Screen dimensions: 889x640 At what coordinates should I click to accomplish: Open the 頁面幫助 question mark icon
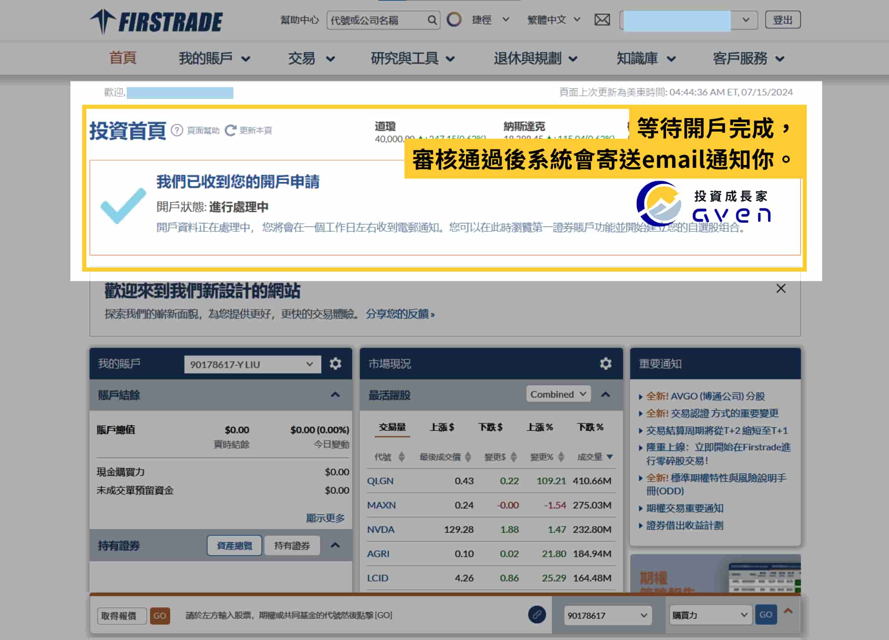tap(177, 130)
